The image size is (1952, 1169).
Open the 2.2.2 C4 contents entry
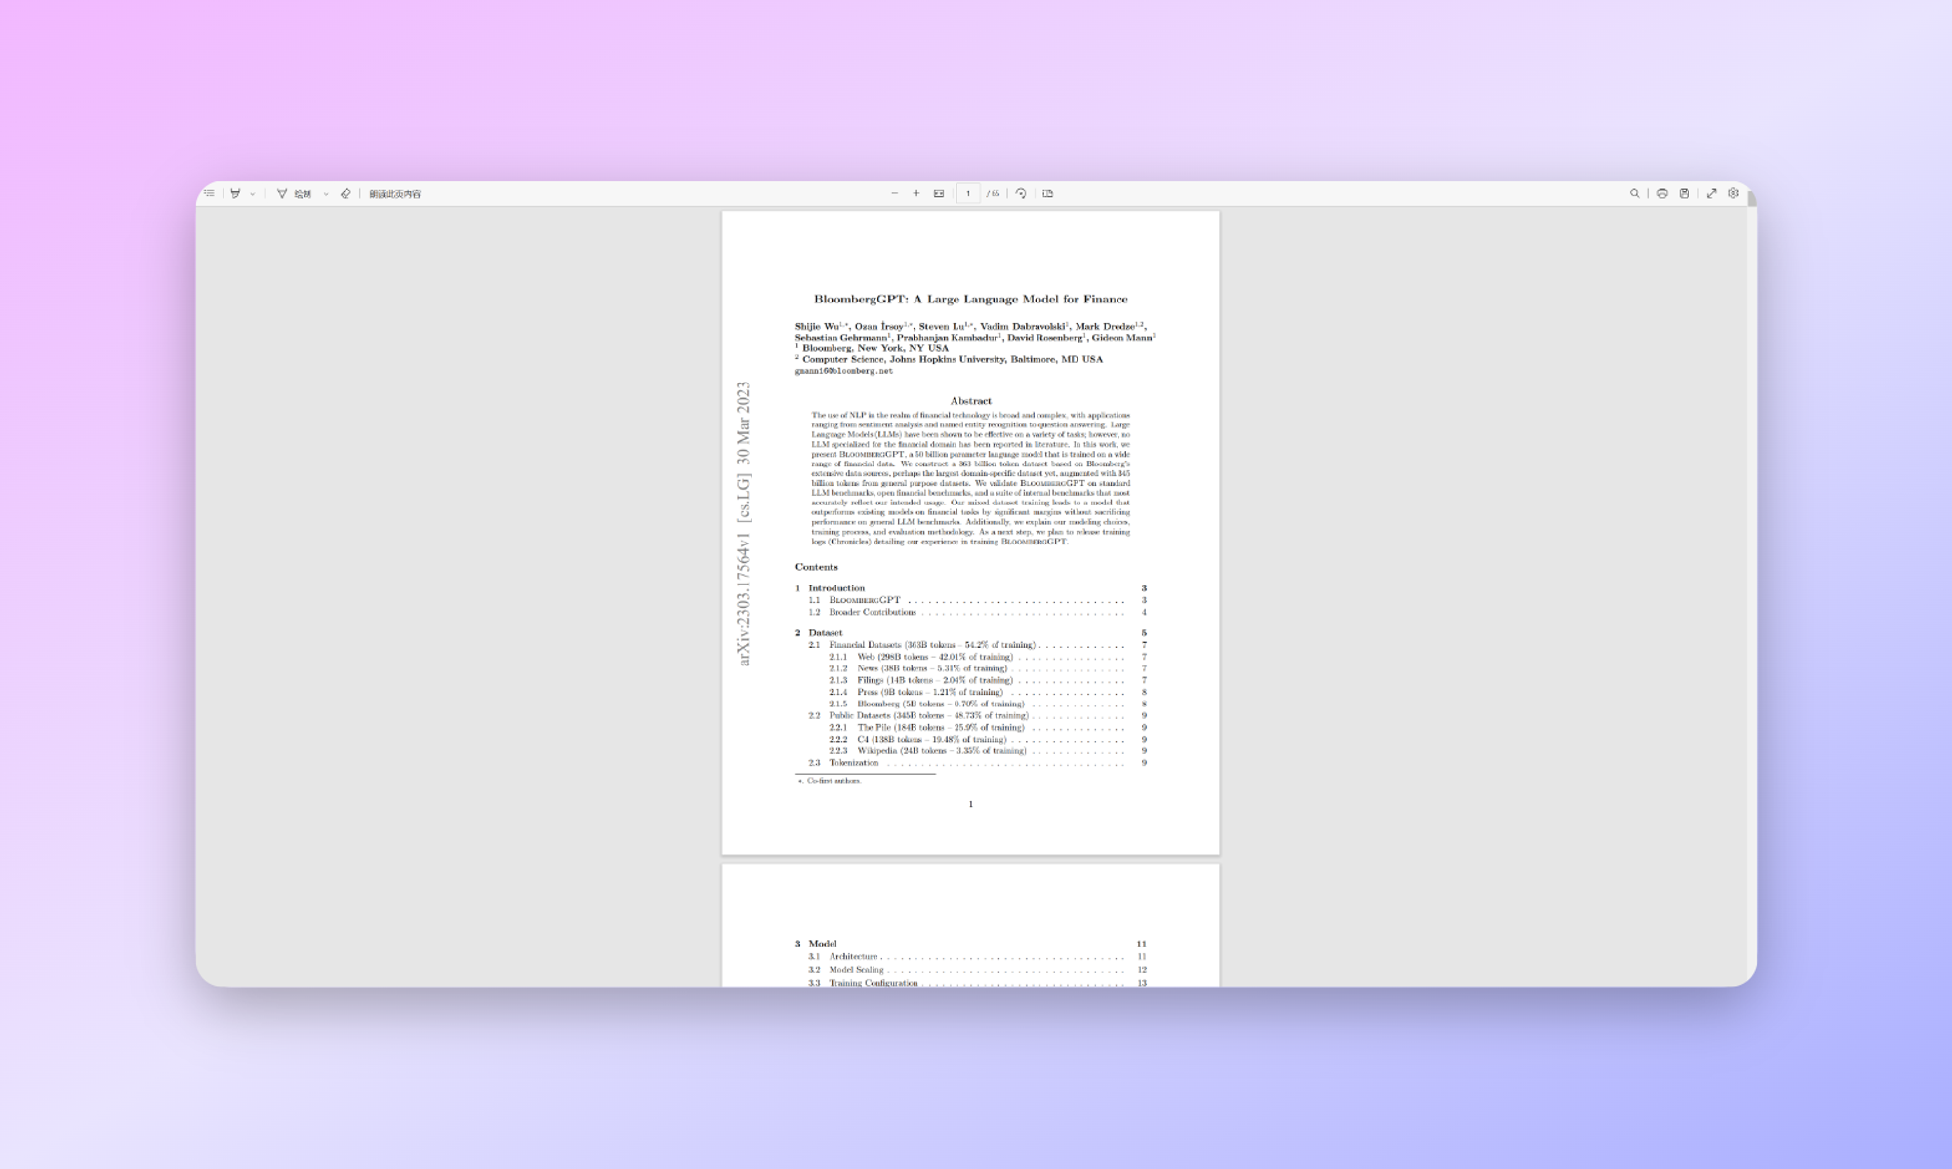click(988, 740)
